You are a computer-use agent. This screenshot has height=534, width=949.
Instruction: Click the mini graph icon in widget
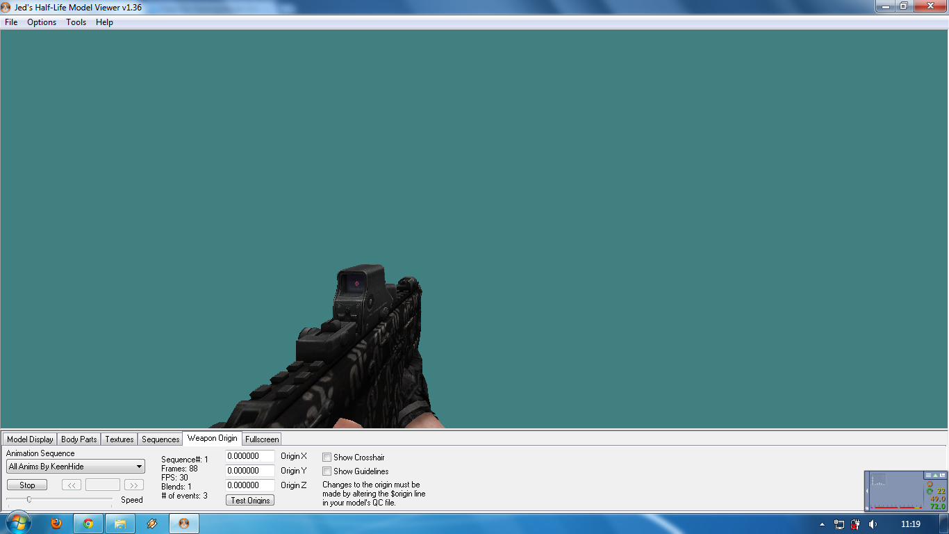pyautogui.click(x=878, y=480)
